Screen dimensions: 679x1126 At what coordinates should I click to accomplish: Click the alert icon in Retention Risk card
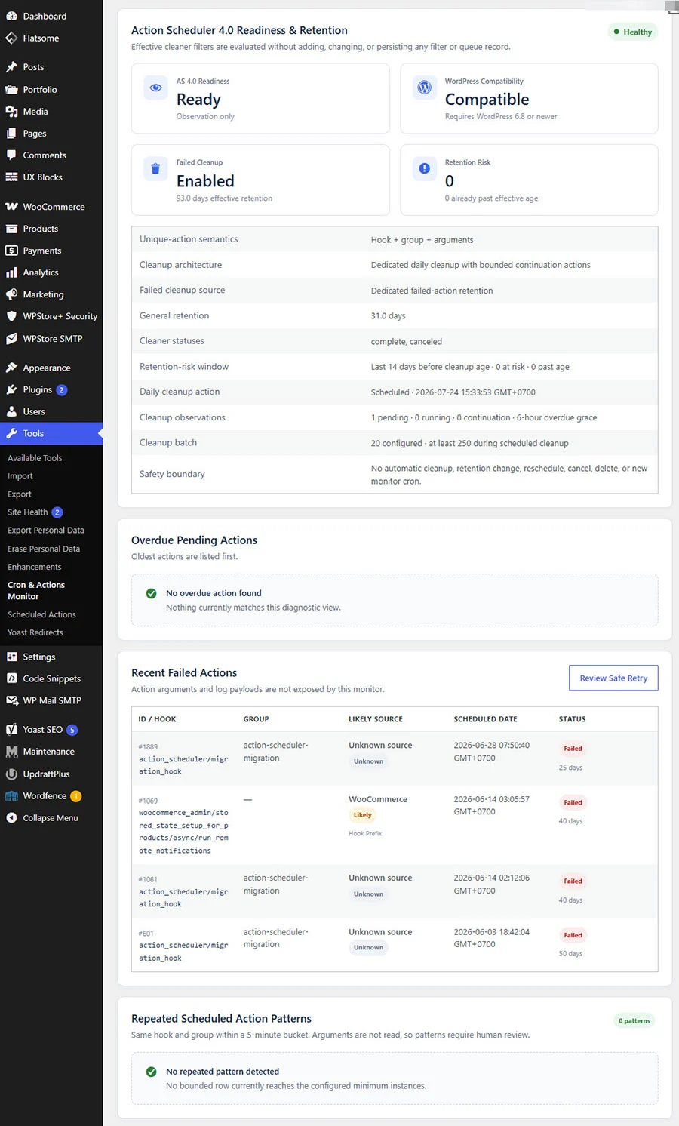point(425,168)
